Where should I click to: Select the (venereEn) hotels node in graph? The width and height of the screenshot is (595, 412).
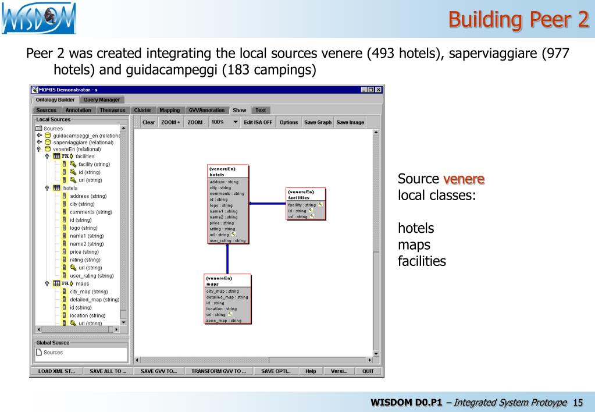tap(228, 204)
